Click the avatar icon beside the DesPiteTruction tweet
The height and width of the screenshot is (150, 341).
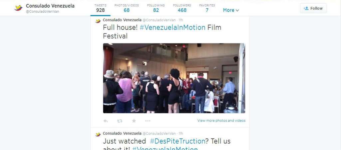[x=98, y=134]
